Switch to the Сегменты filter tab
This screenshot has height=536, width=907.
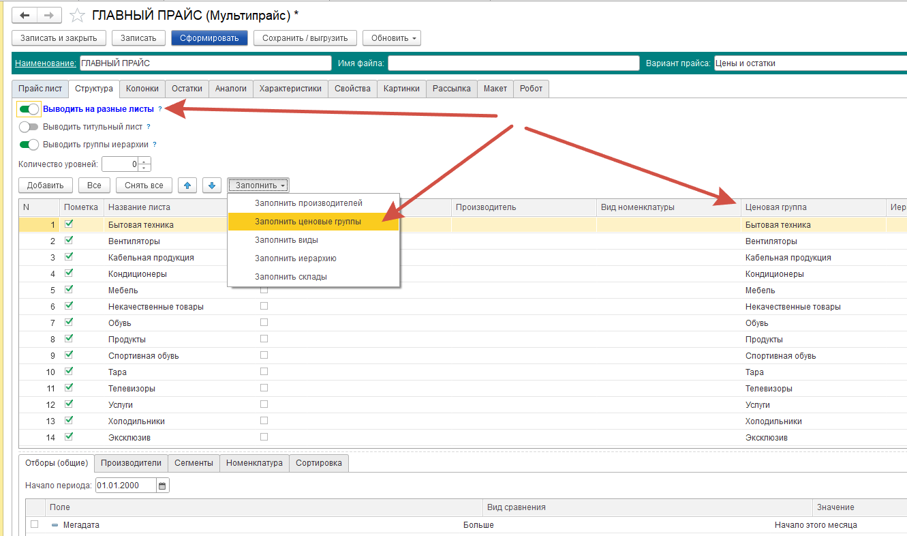click(194, 463)
